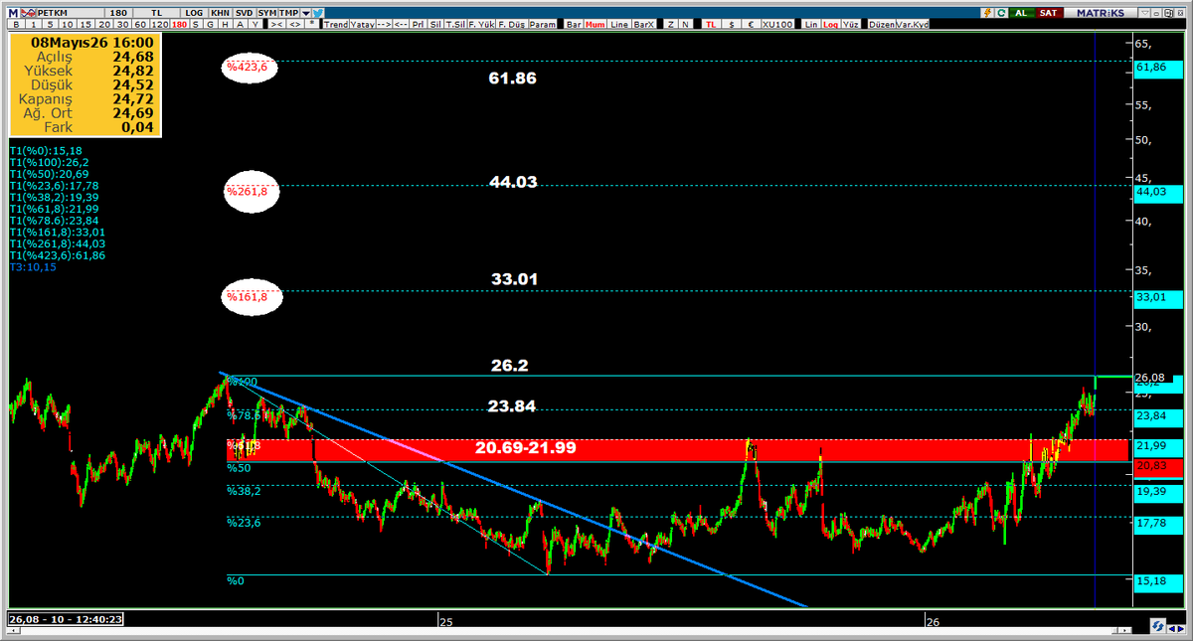Open the window menu triangle beside MATRIKS
This screenshot has width=1193, height=641.
click(x=1145, y=13)
